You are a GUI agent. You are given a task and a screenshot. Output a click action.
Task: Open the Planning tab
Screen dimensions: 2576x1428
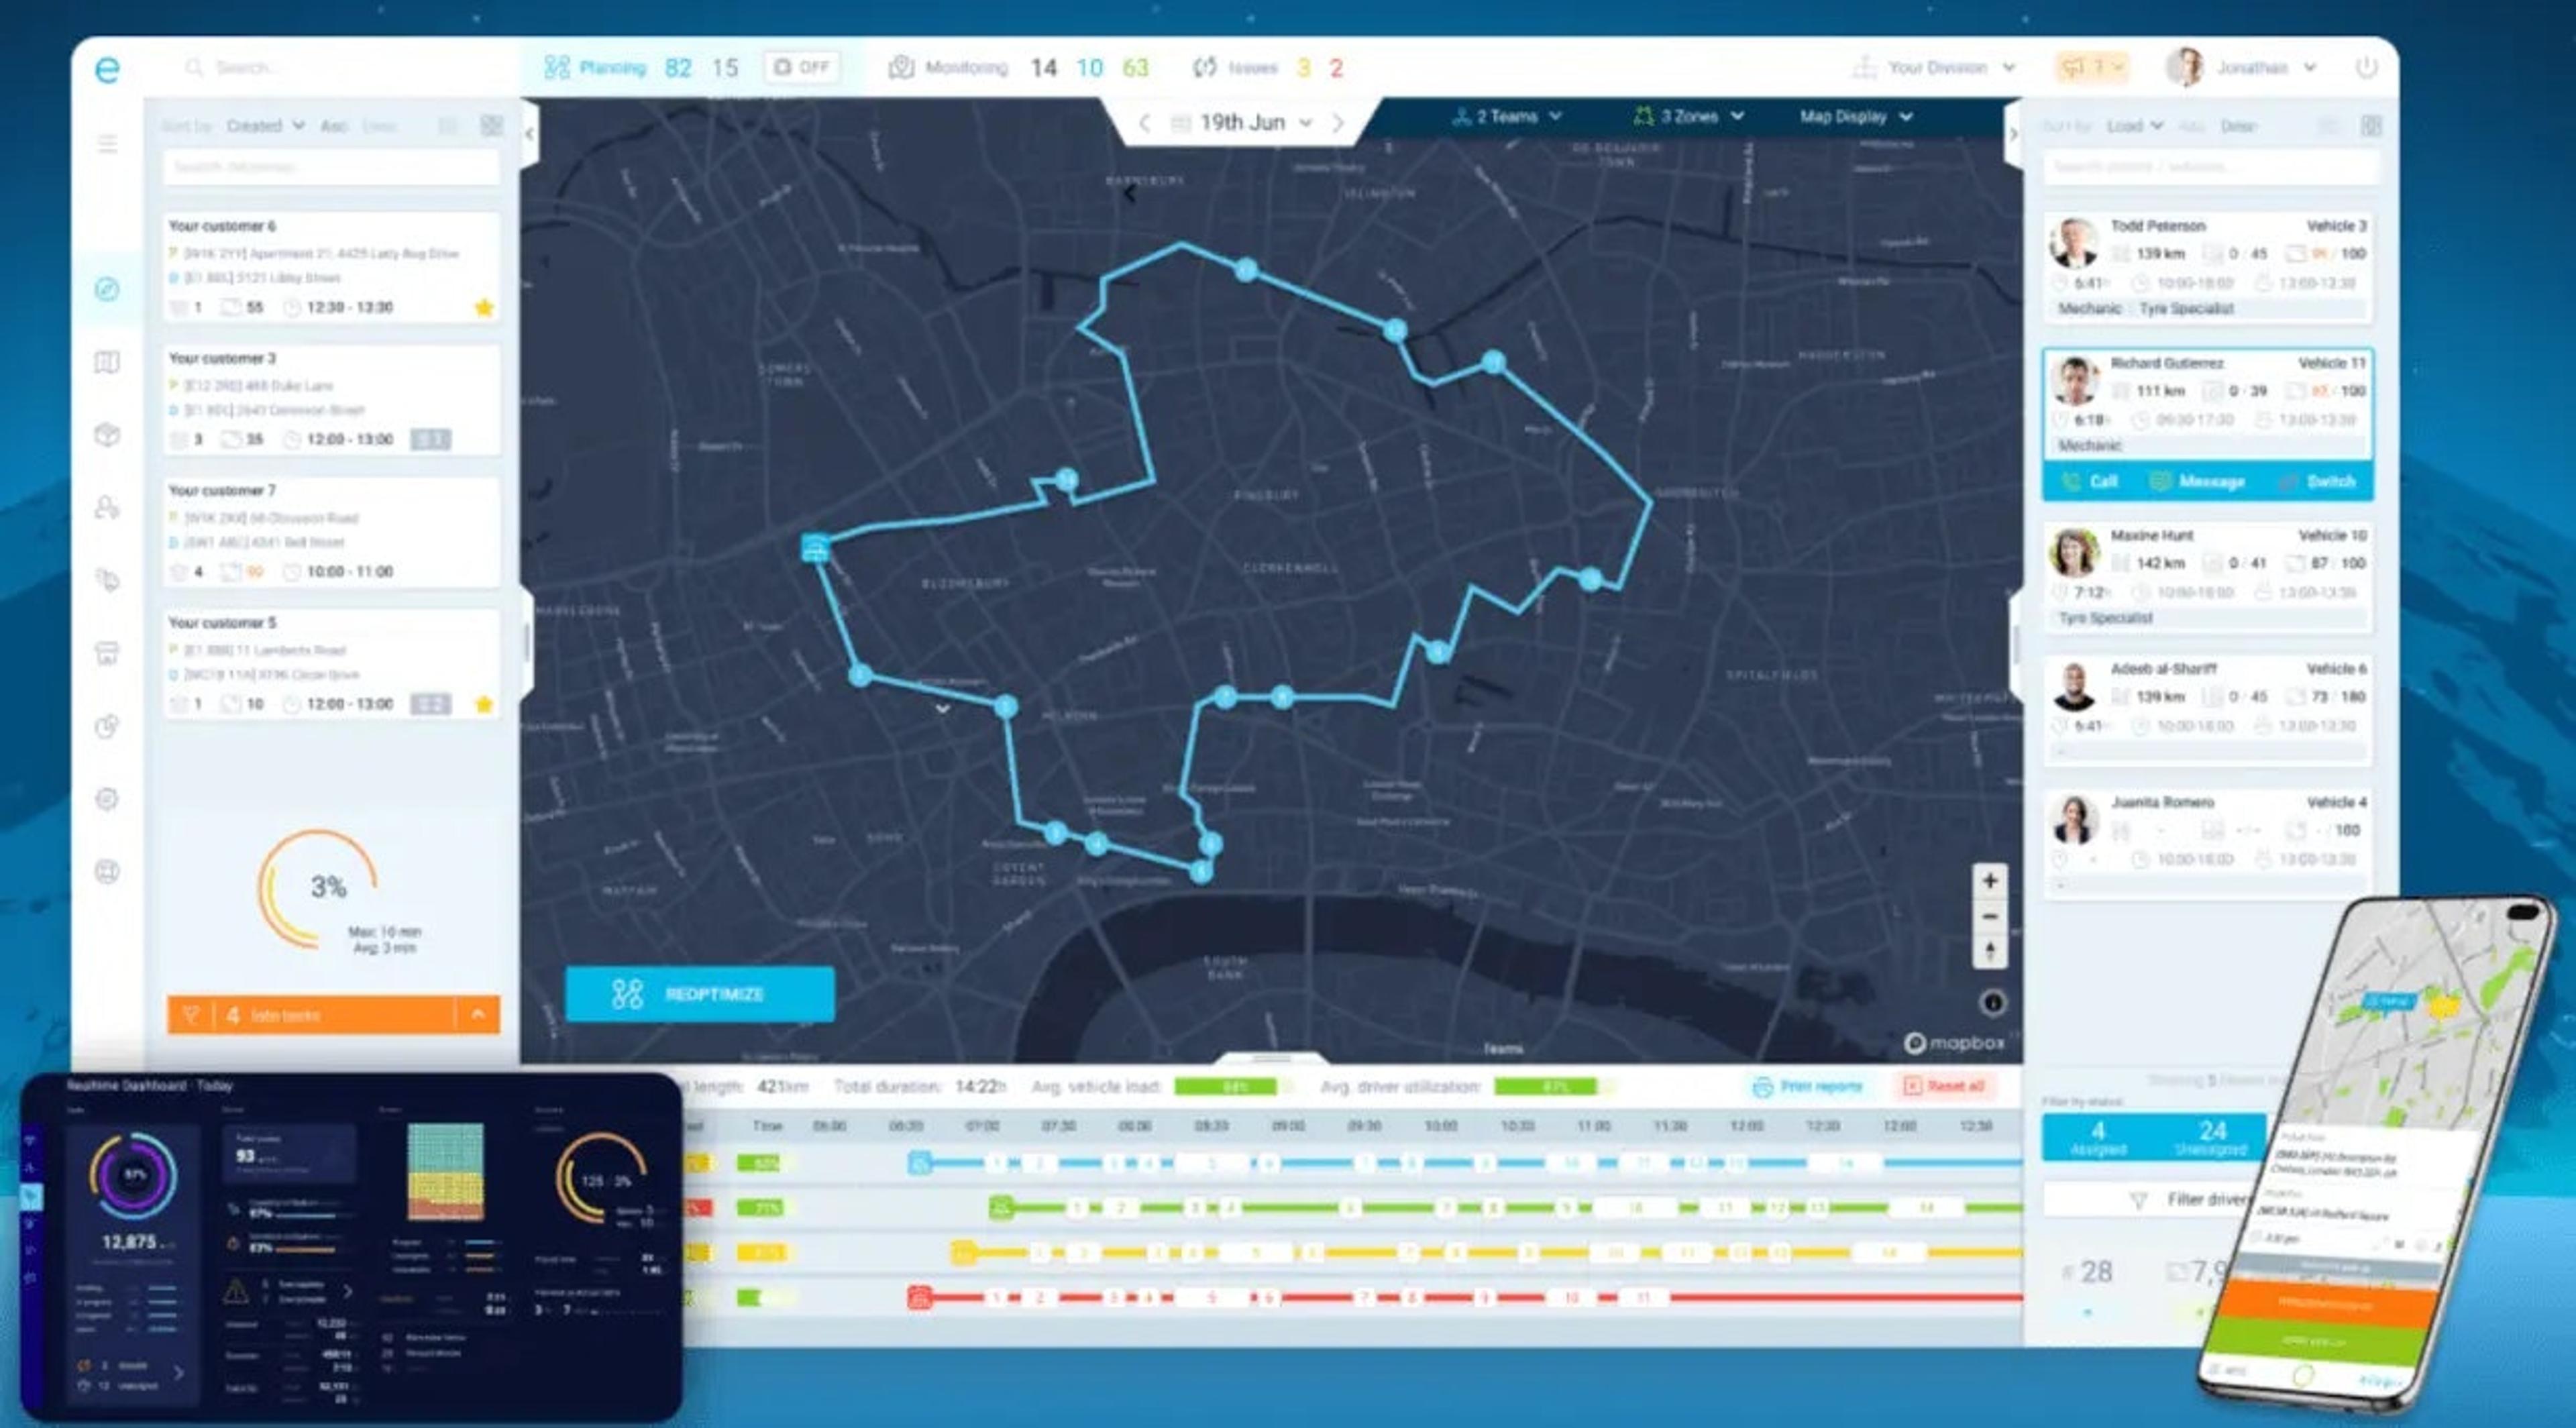(596, 67)
